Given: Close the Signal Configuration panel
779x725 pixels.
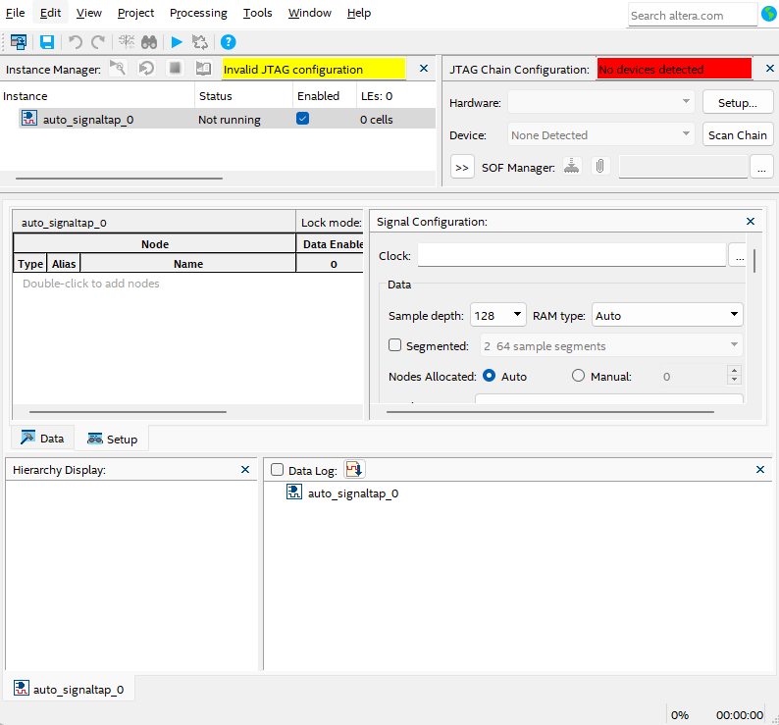Looking at the screenshot, I should (x=751, y=221).
